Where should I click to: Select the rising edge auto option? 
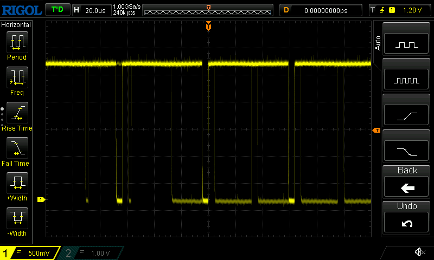pyautogui.click(x=407, y=115)
